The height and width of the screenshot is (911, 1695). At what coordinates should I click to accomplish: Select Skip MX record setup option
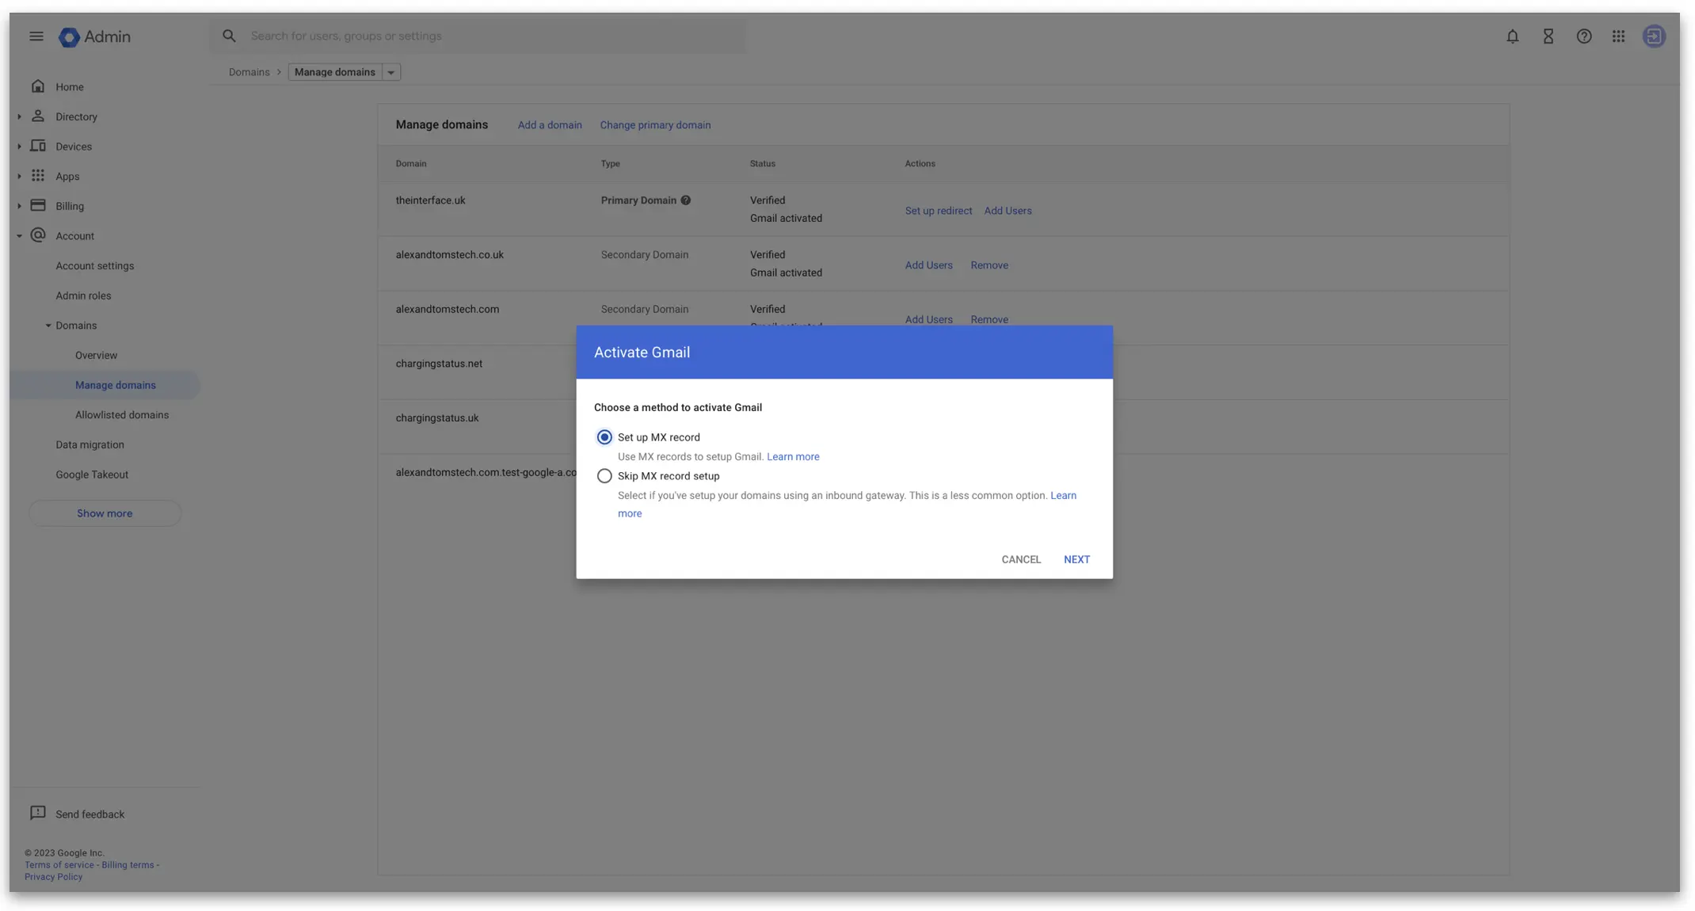[604, 476]
